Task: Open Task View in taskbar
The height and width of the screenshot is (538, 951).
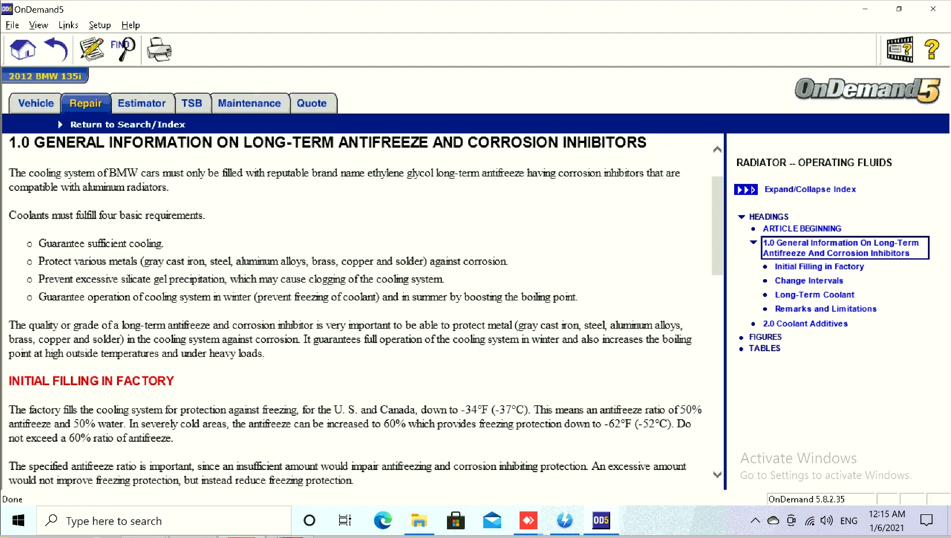Action: tap(345, 521)
